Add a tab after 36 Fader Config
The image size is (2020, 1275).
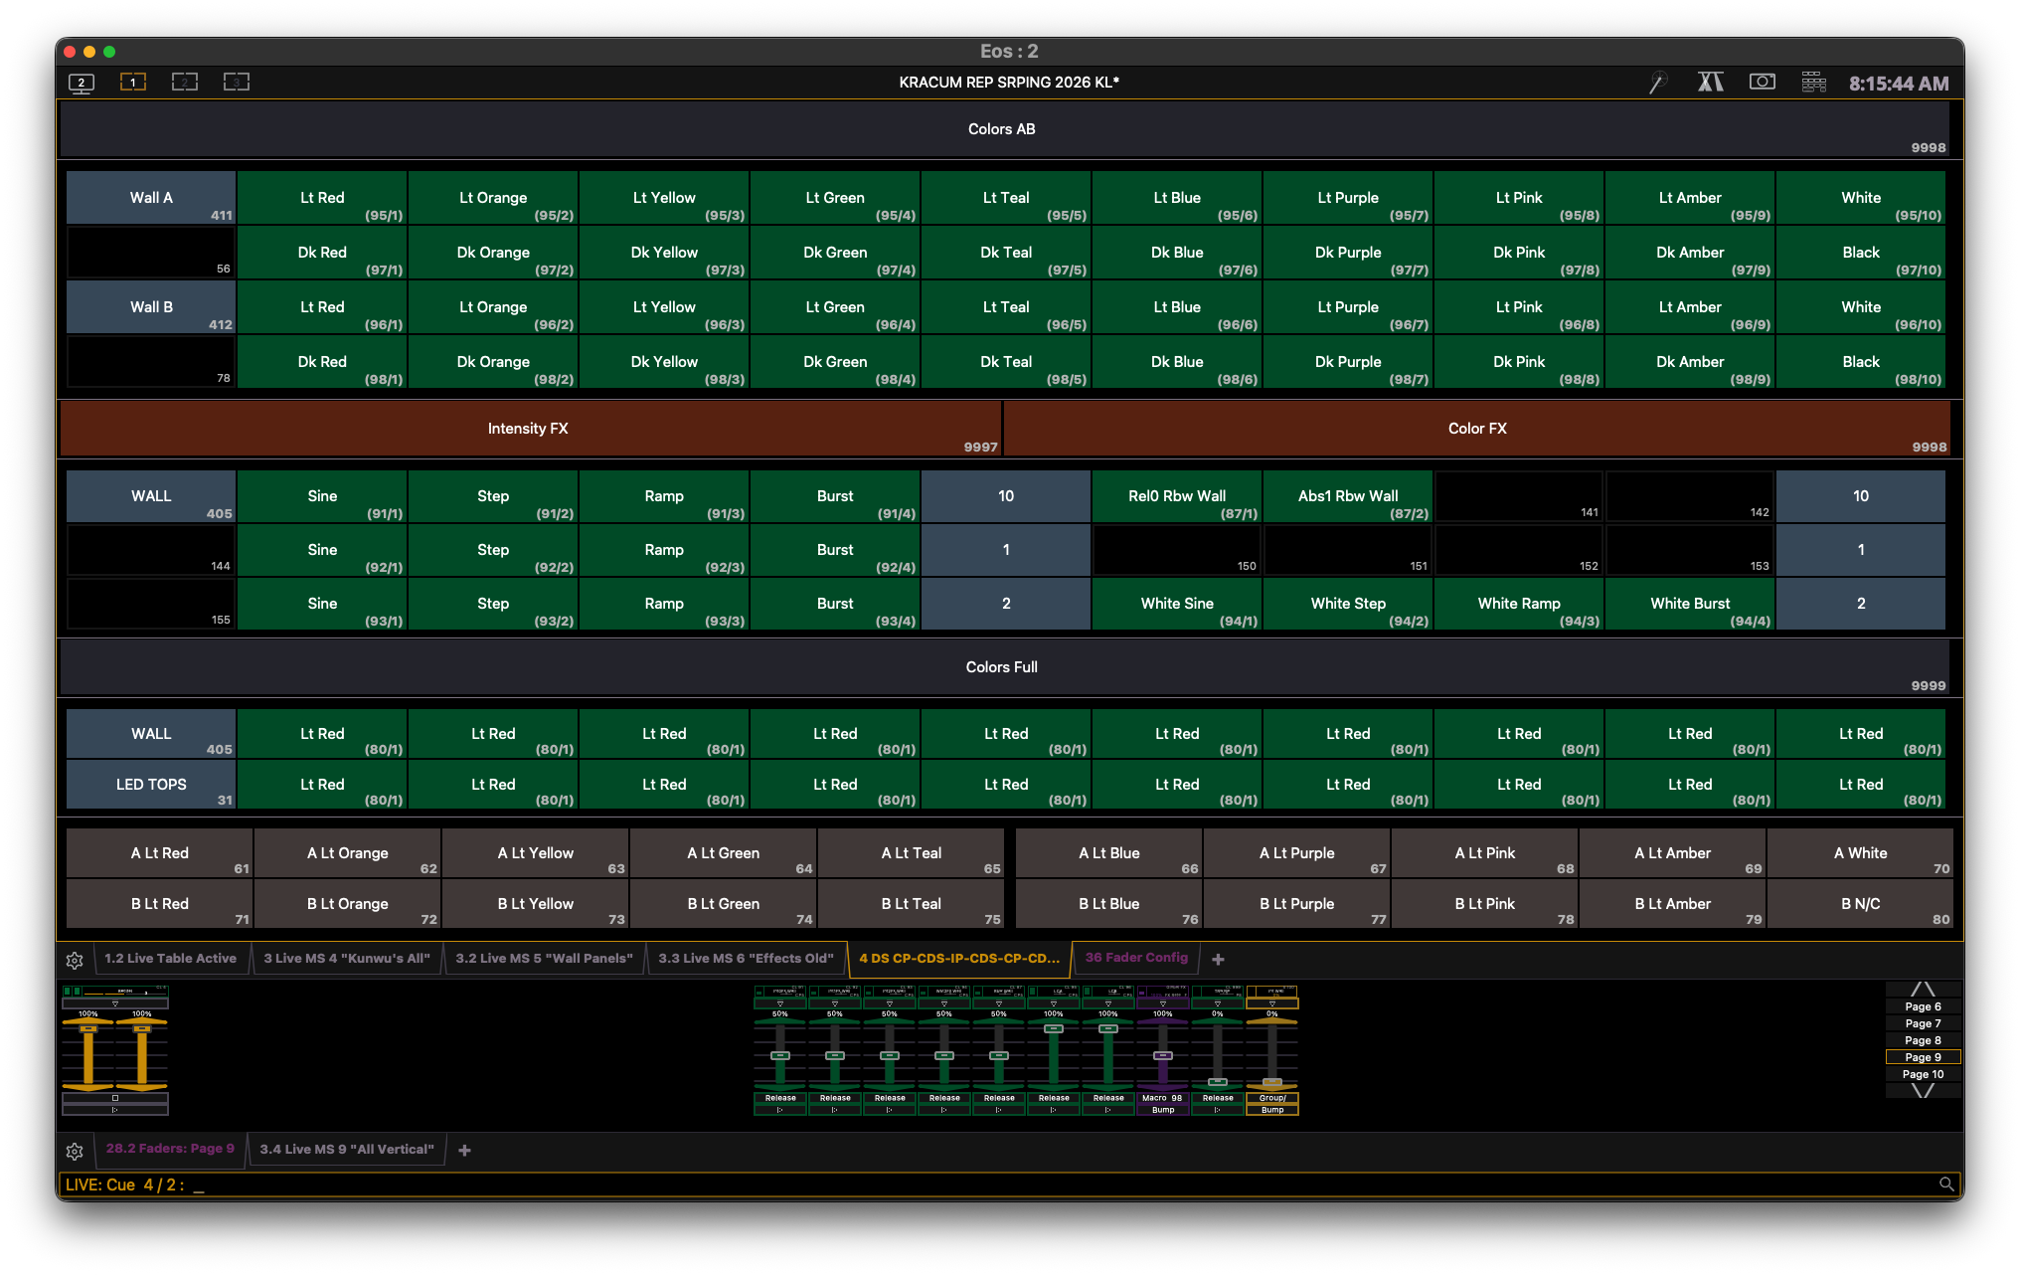pyautogui.click(x=1218, y=960)
